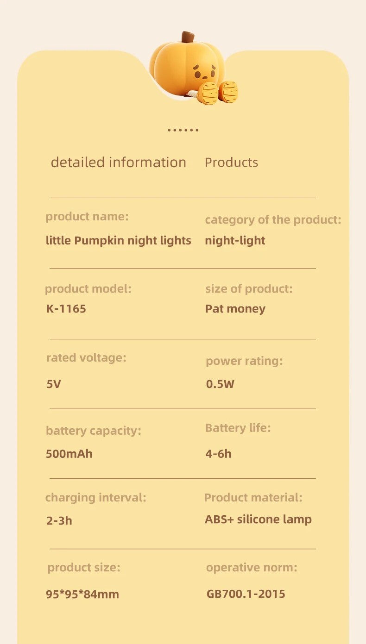Click the six-dot divider below the pumpkin
Screen dimensions: 366x644
183,130
